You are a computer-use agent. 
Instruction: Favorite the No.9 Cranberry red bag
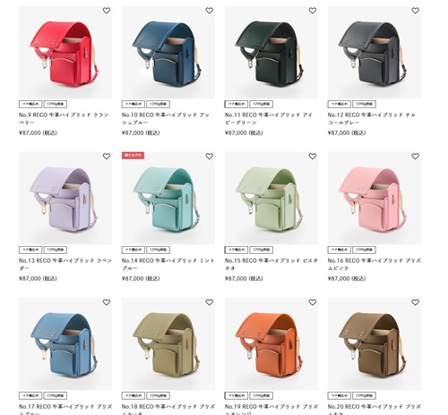[x=107, y=11]
